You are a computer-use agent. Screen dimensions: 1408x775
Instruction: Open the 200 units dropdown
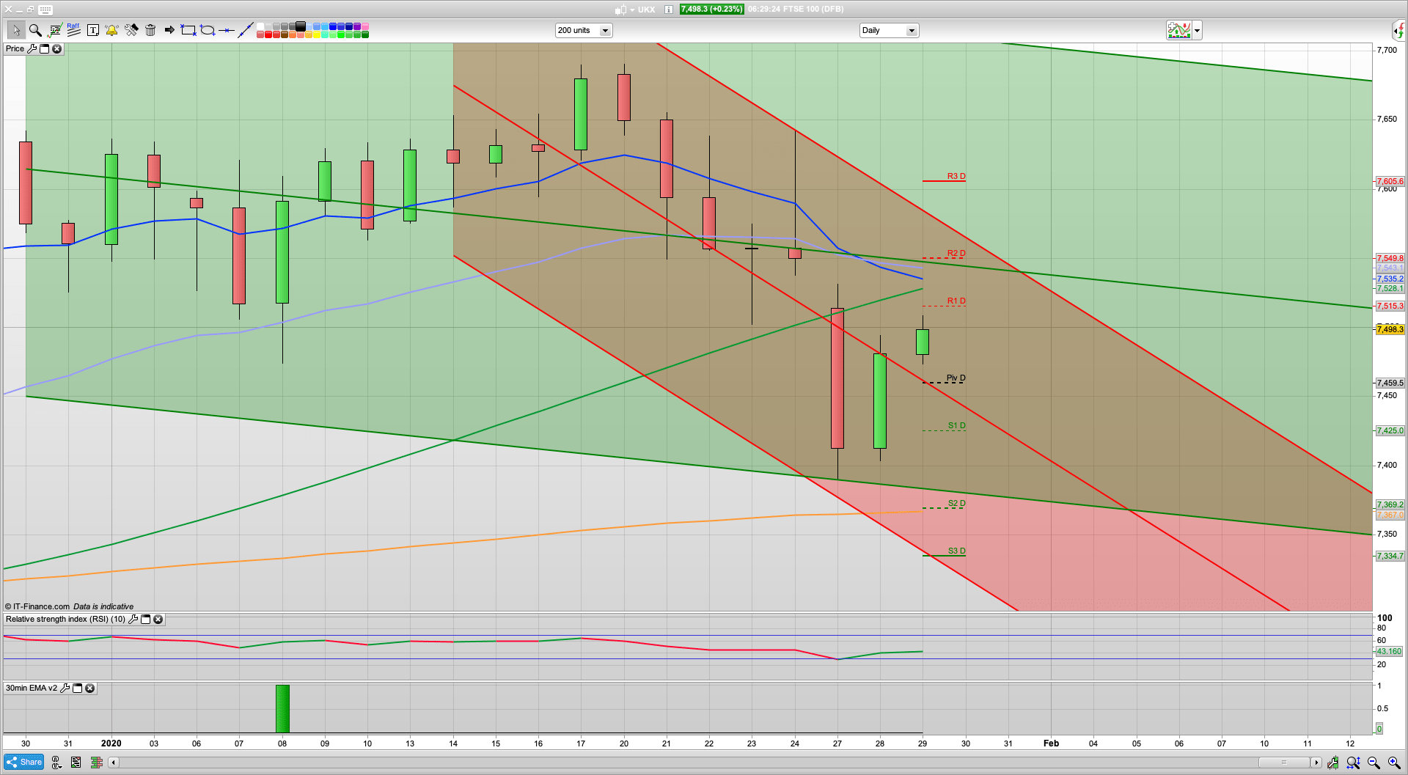click(584, 30)
